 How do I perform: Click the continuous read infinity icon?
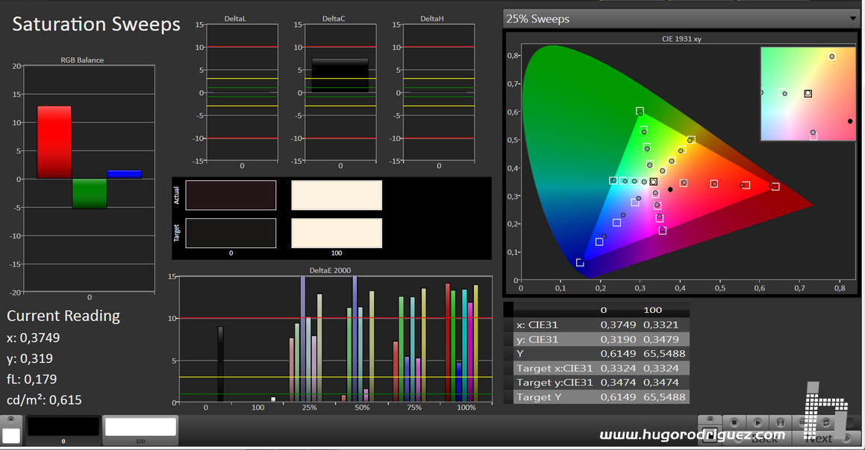pos(802,422)
